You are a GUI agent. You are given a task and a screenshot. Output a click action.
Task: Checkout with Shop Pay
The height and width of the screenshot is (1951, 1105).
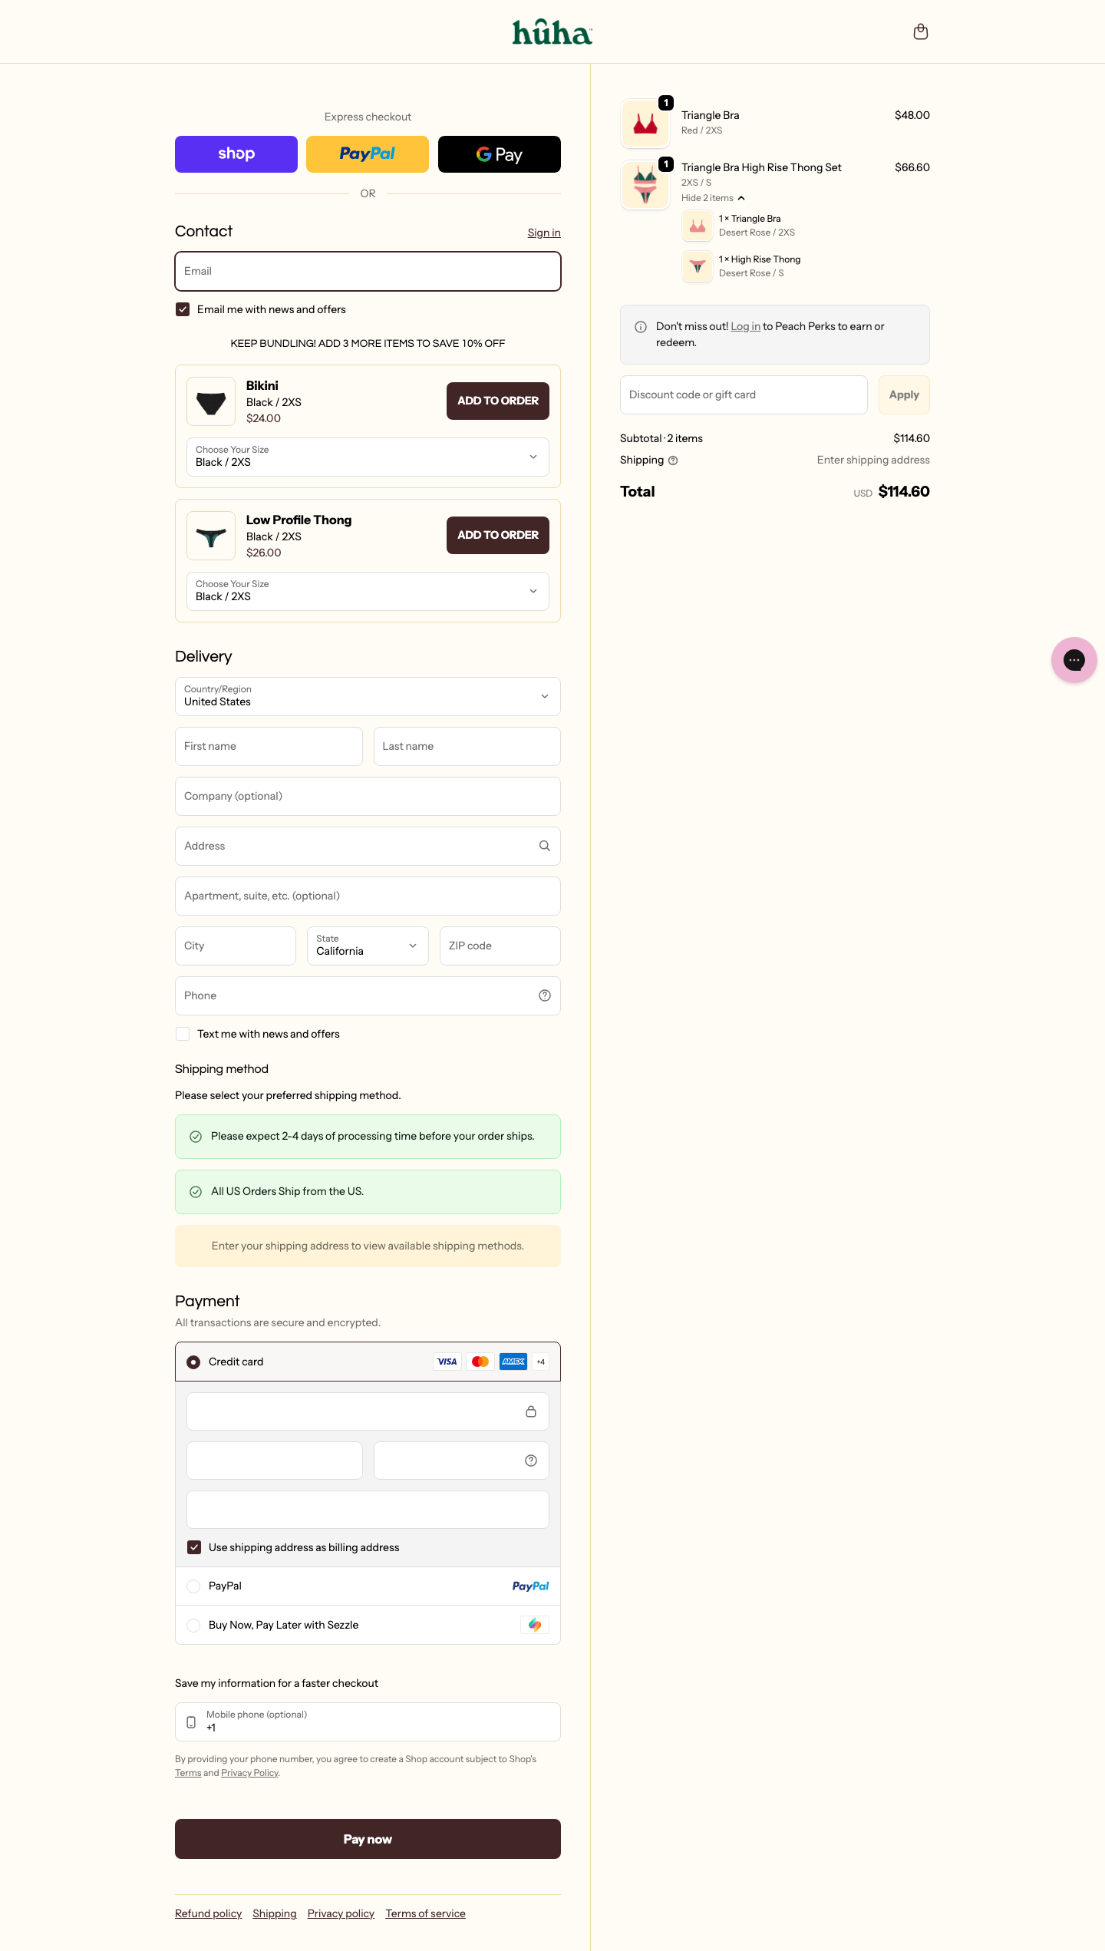click(x=236, y=154)
